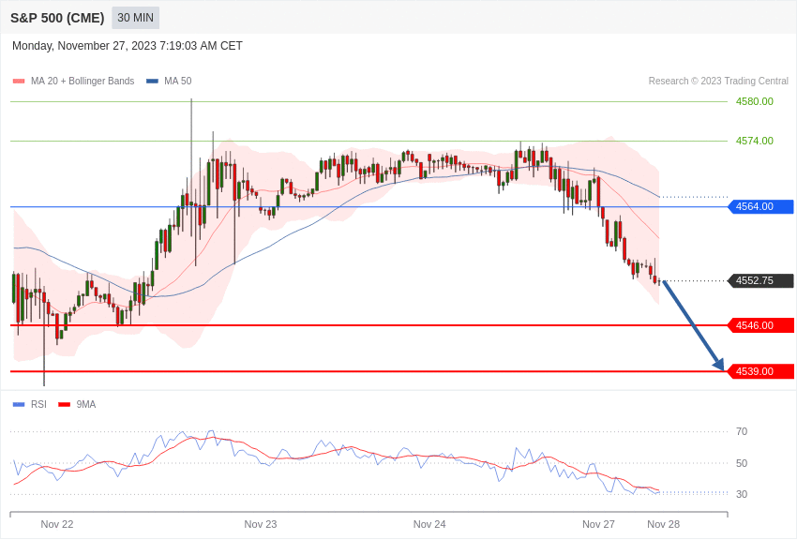Viewport: 797px width, 540px height.
Task: Click the Nov 23 date label
Action: 261,524
